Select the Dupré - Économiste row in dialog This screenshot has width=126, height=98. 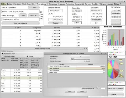click(76, 70)
